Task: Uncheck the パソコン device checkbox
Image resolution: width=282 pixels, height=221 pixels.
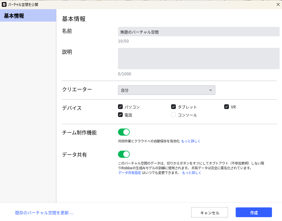Action: point(120,107)
